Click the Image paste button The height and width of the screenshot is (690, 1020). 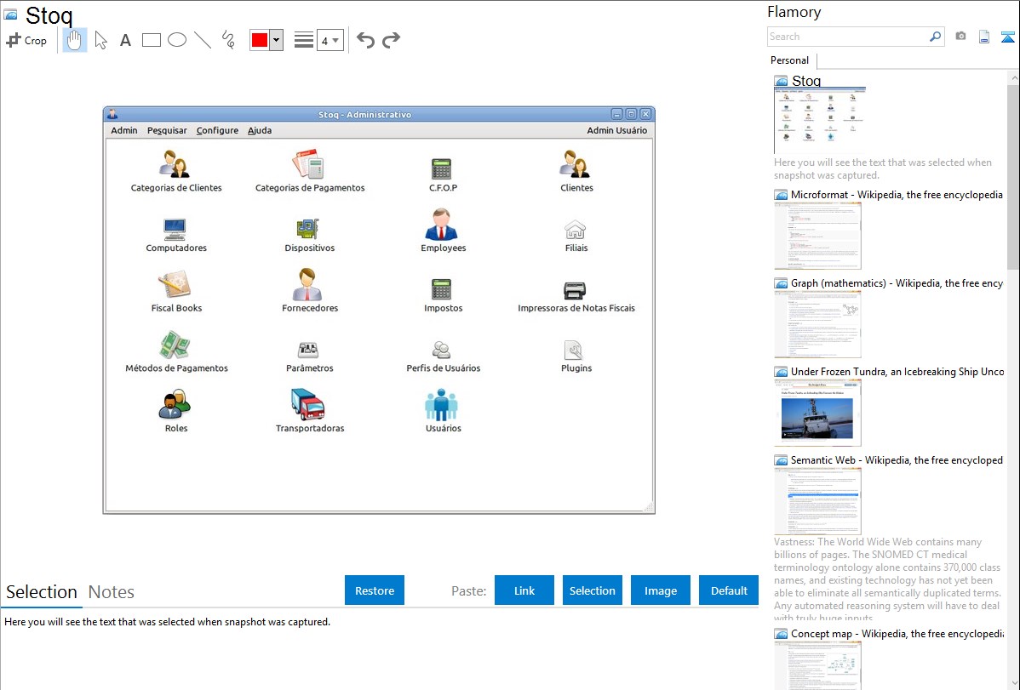(x=660, y=590)
